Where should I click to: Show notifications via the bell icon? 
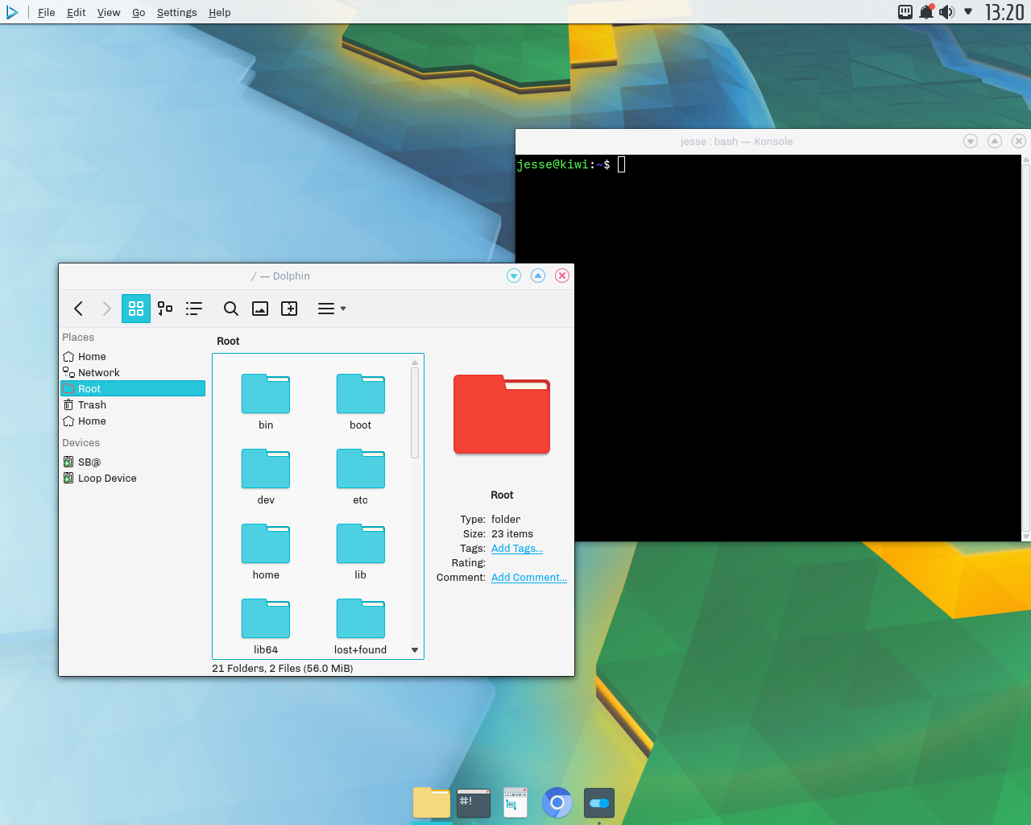coord(926,12)
